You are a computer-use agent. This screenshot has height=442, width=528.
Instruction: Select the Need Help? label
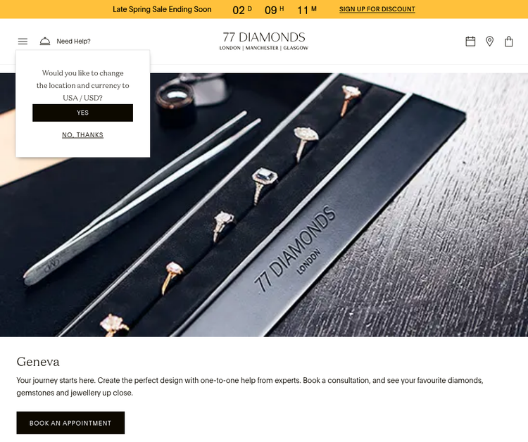73,41
